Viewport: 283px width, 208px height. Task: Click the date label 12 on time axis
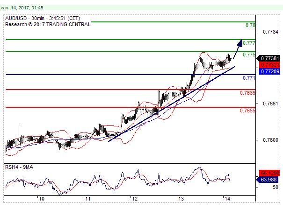(135, 199)
